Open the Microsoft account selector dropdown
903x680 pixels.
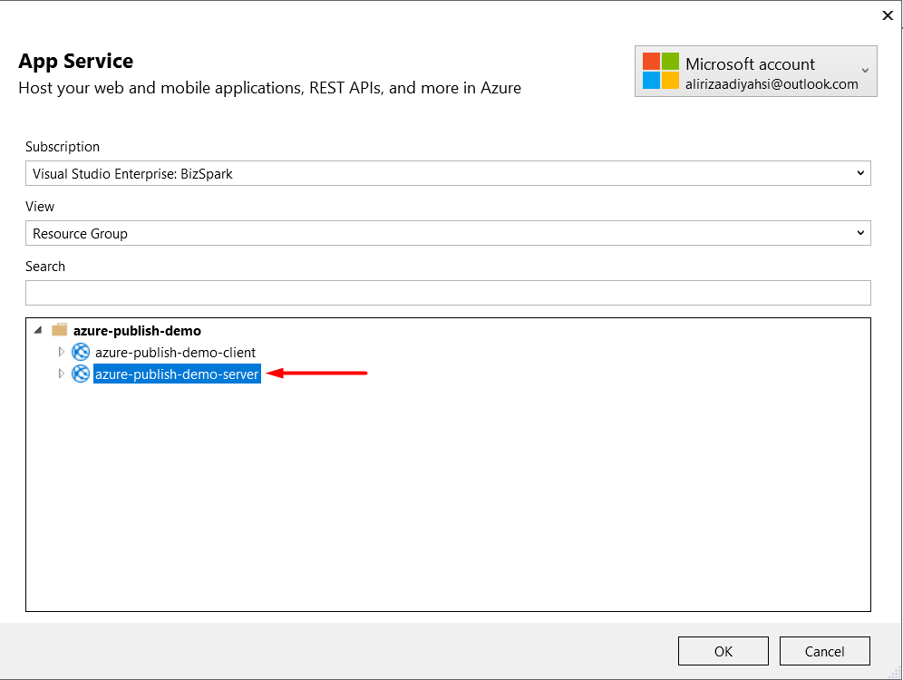point(755,71)
